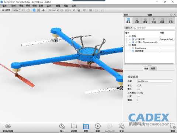Select lower 材質 sub-tab below tree
The width and height of the screenshot is (177, 133).
click(x=153, y=68)
